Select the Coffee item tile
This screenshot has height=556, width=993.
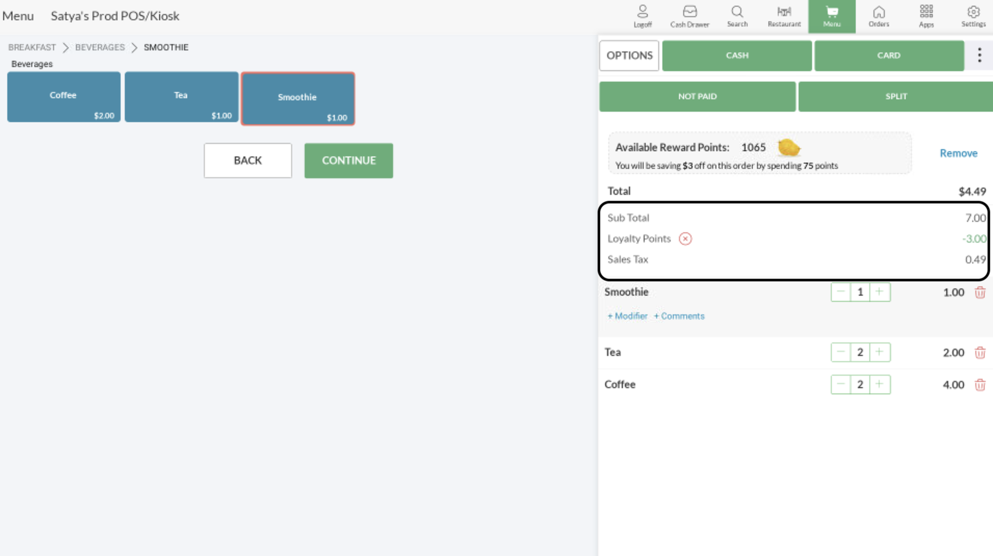point(63,97)
